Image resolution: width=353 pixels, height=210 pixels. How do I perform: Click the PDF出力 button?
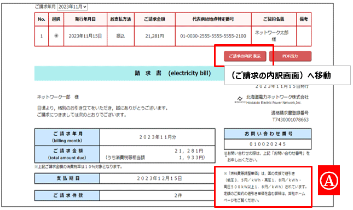coord(290,56)
